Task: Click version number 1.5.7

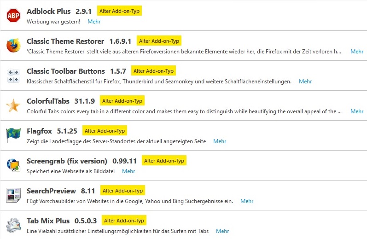Action: [x=118, y=71]
